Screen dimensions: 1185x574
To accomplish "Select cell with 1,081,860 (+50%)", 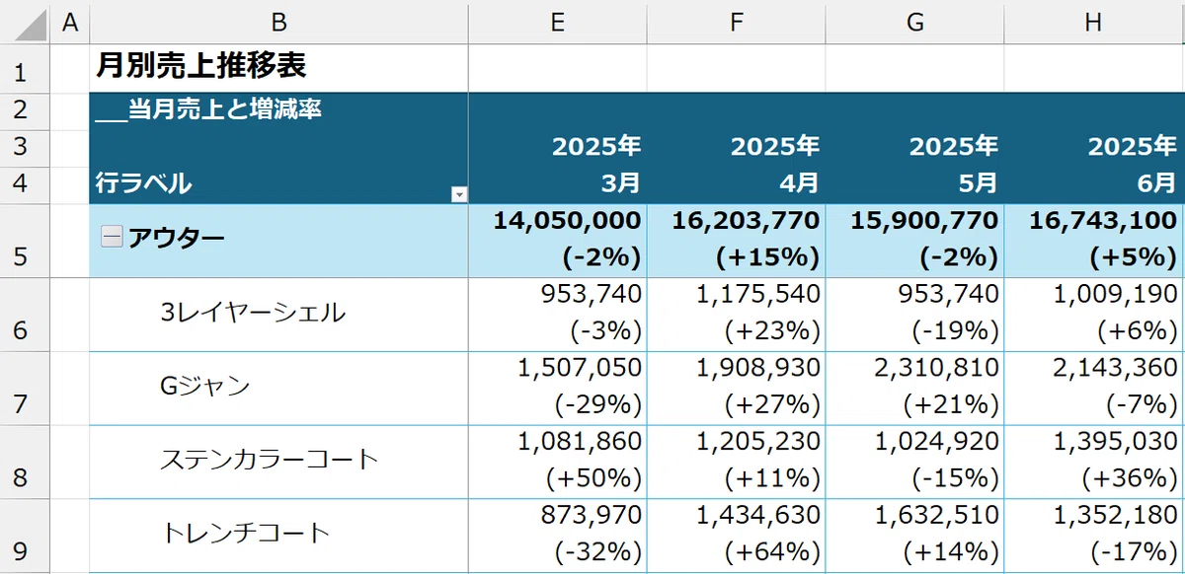I will 558,463.
